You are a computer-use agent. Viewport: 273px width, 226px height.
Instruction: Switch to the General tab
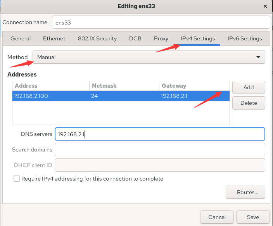[x=21, y=38]
